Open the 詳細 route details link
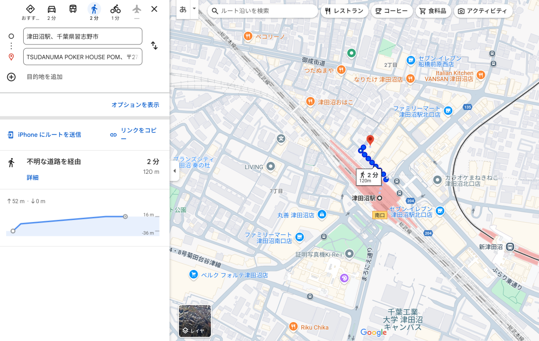The width and height of the screenshot is (539, 341). coord(33,178)
